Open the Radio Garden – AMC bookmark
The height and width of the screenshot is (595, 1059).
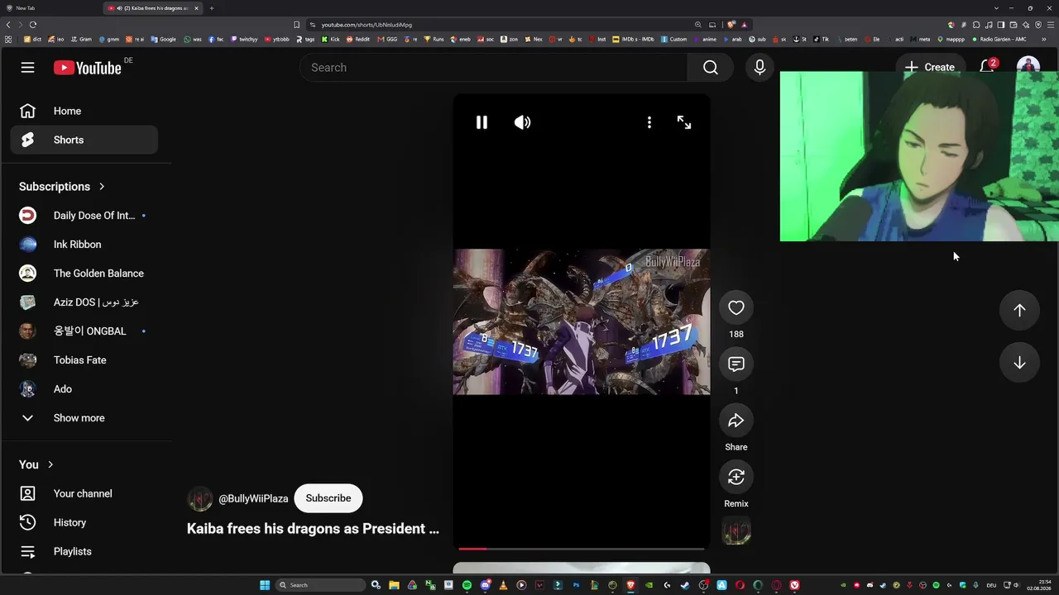pos(999,39)
